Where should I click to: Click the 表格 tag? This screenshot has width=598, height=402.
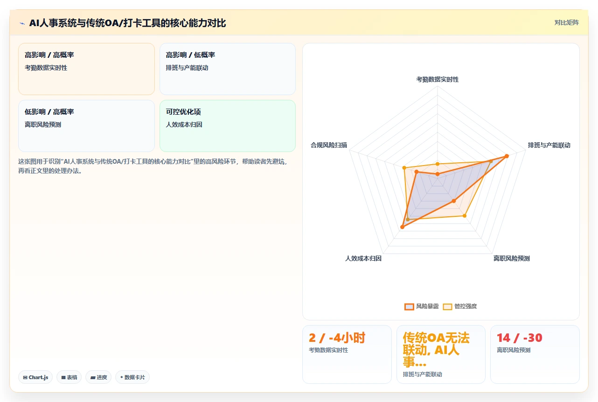point(69,377)
